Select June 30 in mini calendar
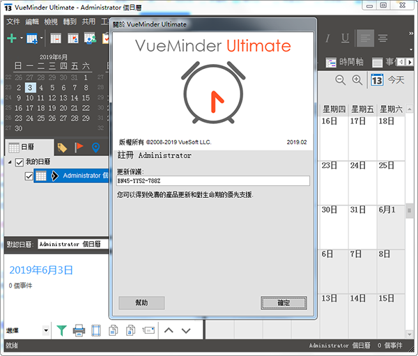 click(19, 128)
